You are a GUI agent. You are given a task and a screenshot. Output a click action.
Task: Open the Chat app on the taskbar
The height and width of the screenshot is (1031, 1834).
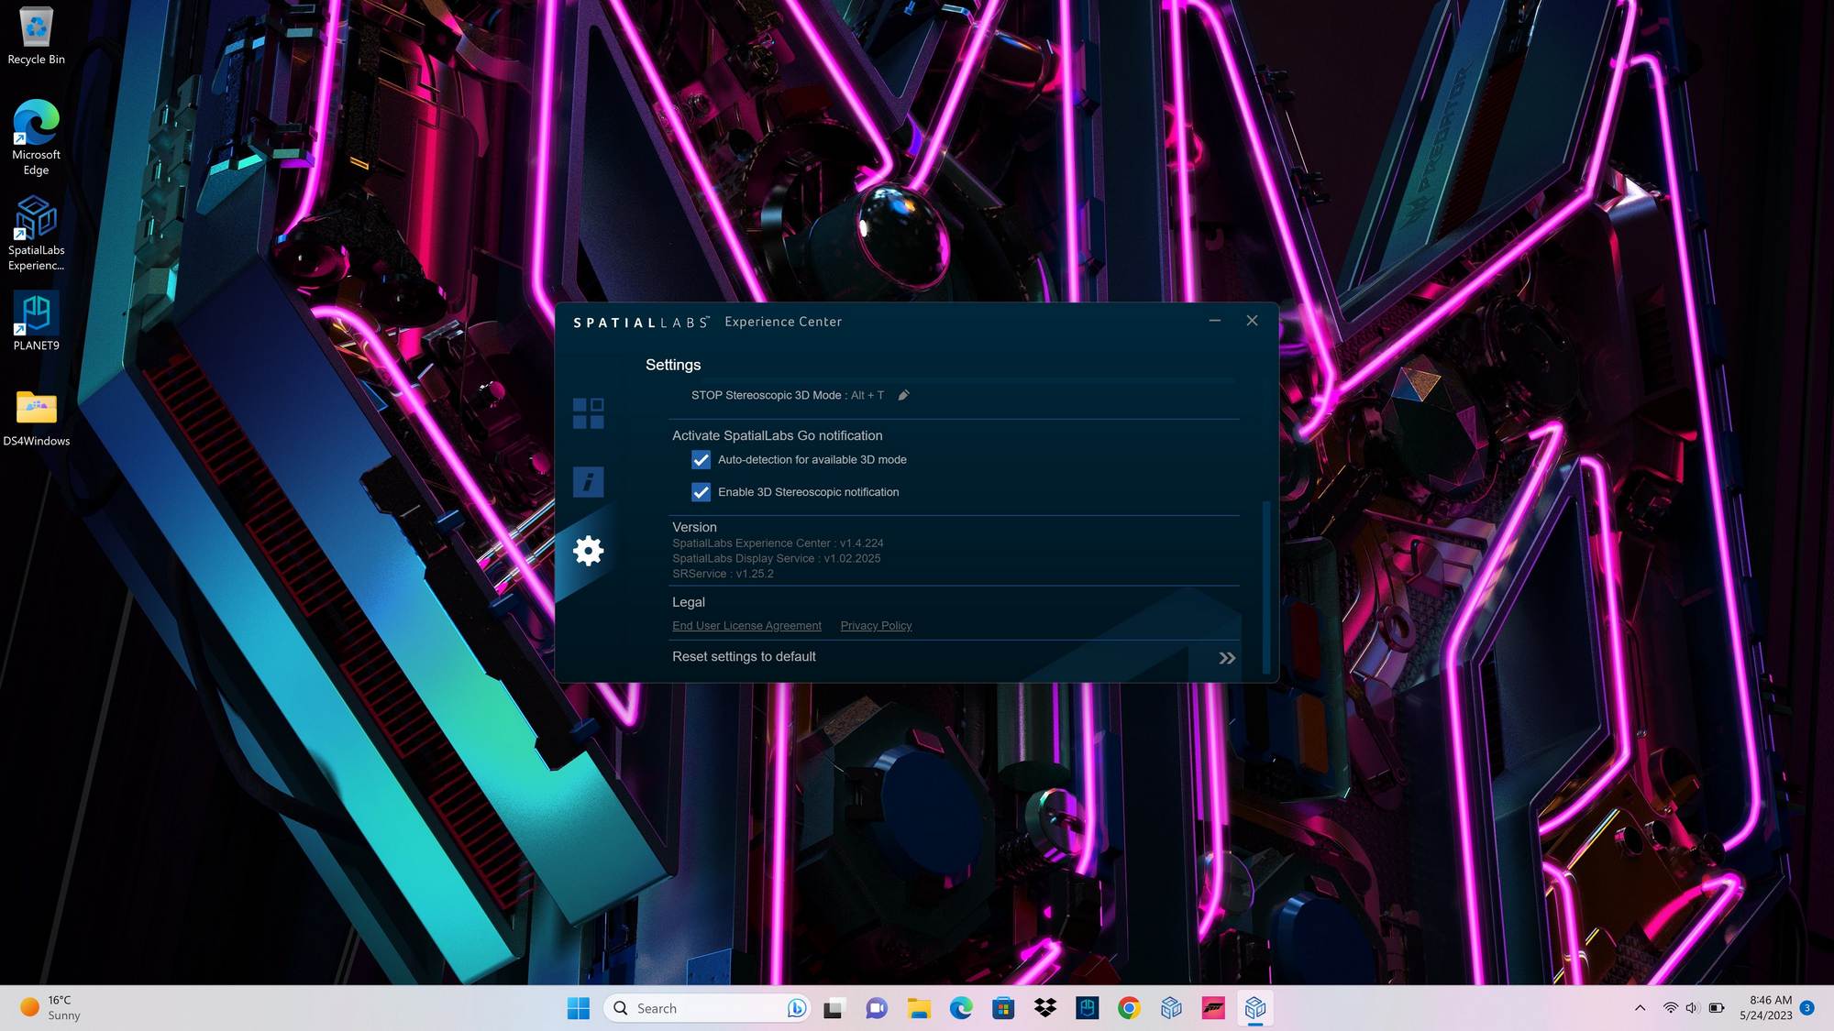pyautogui.click(x=877, y=1008)
